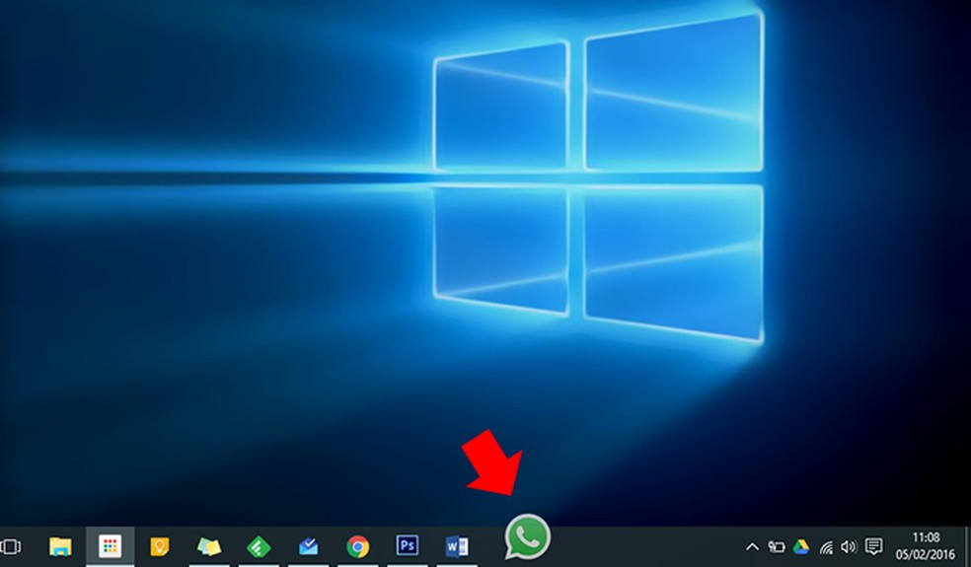Viewport: 971px width, 567px height.
Task: Open Adobe Photoshop from the taskbar
Action: pyautogui.click(x=407, y=546)
